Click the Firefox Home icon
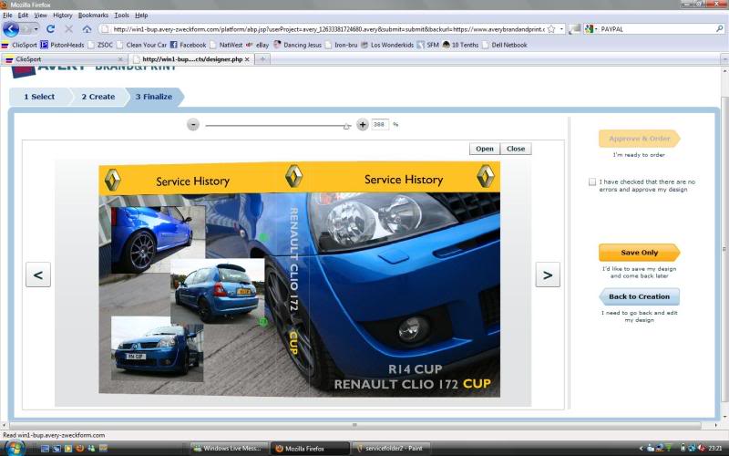This screenshot has width=729, height=456. [x=87, y=29]
